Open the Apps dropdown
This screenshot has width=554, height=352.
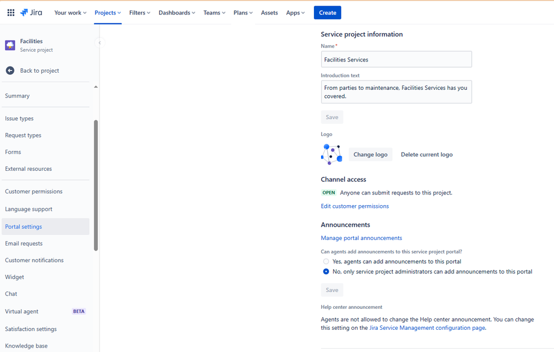(296, 13)
